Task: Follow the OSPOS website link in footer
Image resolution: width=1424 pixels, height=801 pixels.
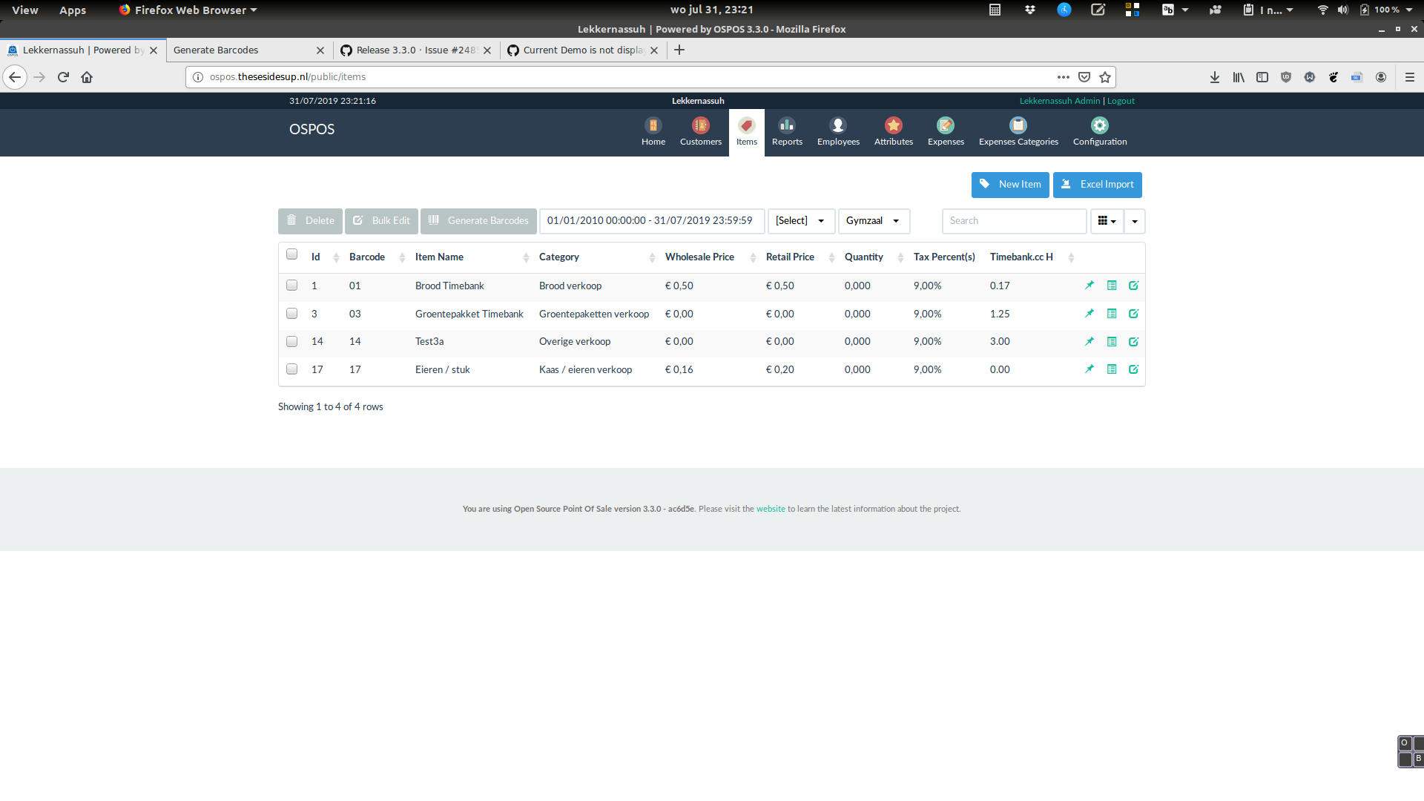Action: tap(771, 509)
